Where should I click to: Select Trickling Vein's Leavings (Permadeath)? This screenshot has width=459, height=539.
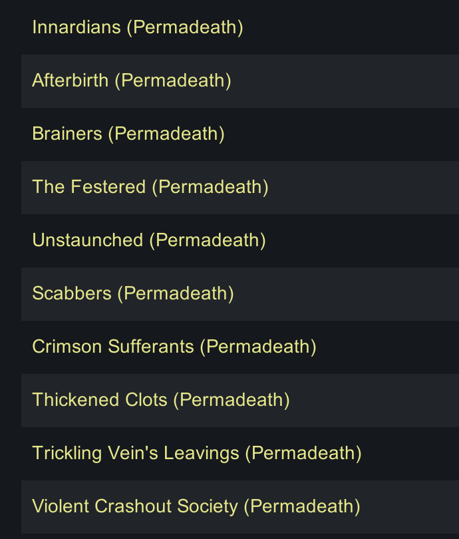click(x=196, y=454)
